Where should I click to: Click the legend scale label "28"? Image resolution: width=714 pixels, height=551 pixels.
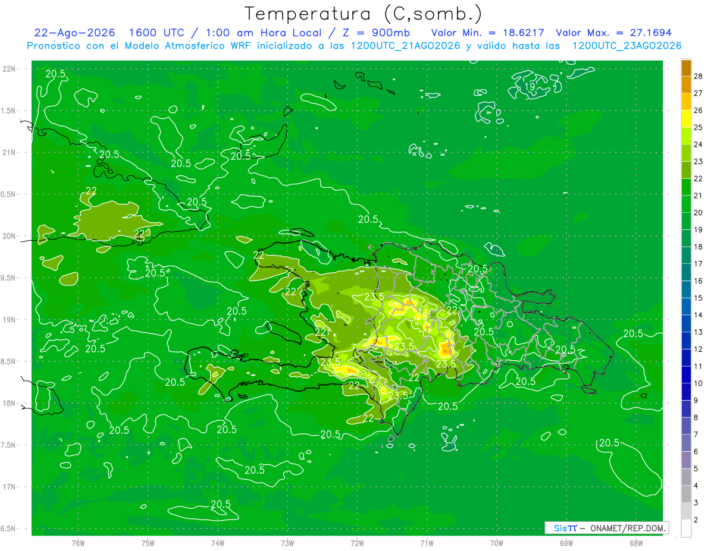click(x=699, y=77)
